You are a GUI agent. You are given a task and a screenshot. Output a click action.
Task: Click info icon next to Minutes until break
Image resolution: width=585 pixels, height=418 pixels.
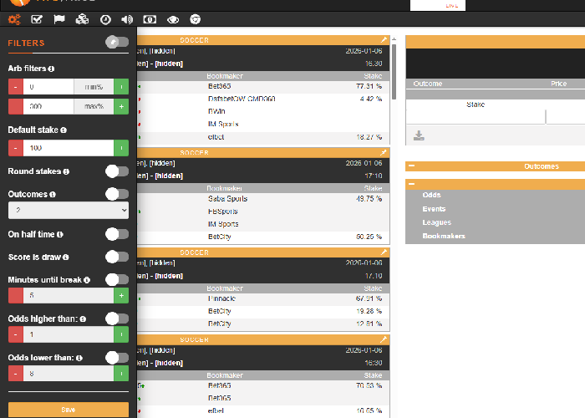pos(87,280)
